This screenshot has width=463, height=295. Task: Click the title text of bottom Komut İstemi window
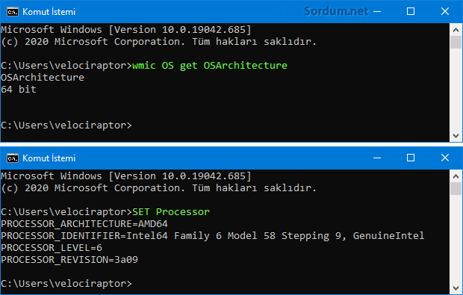coord(49,158)
